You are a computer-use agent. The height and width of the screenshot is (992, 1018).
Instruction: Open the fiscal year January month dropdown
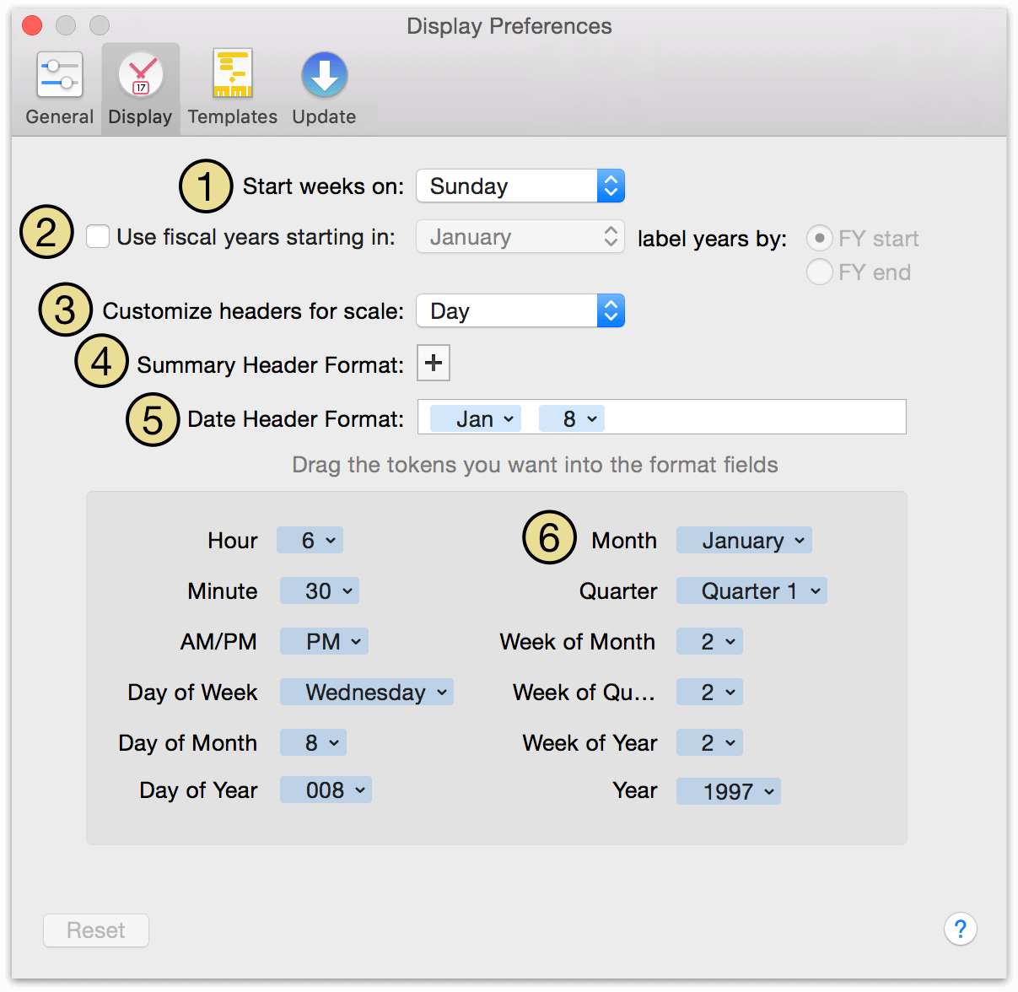pos(520,236)
